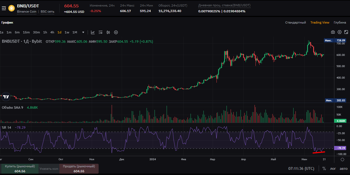Toggle percent scale at chart bottom
This screenshot has width=350, height=175.
click(x=324, y=168)
